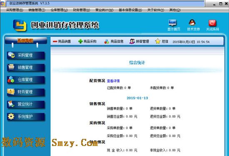Click the 销售情况 section label
The image size is (229, 156).
pyautogui.click(x=97, y=104)
